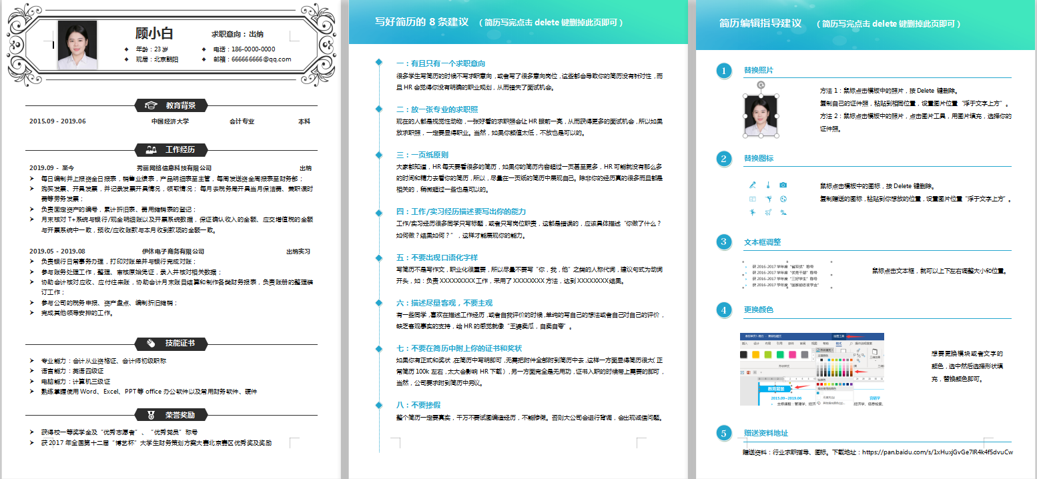Click the 教育背景 section heading
Viewport: 1037px width, 479px height.
pos(181,105)
